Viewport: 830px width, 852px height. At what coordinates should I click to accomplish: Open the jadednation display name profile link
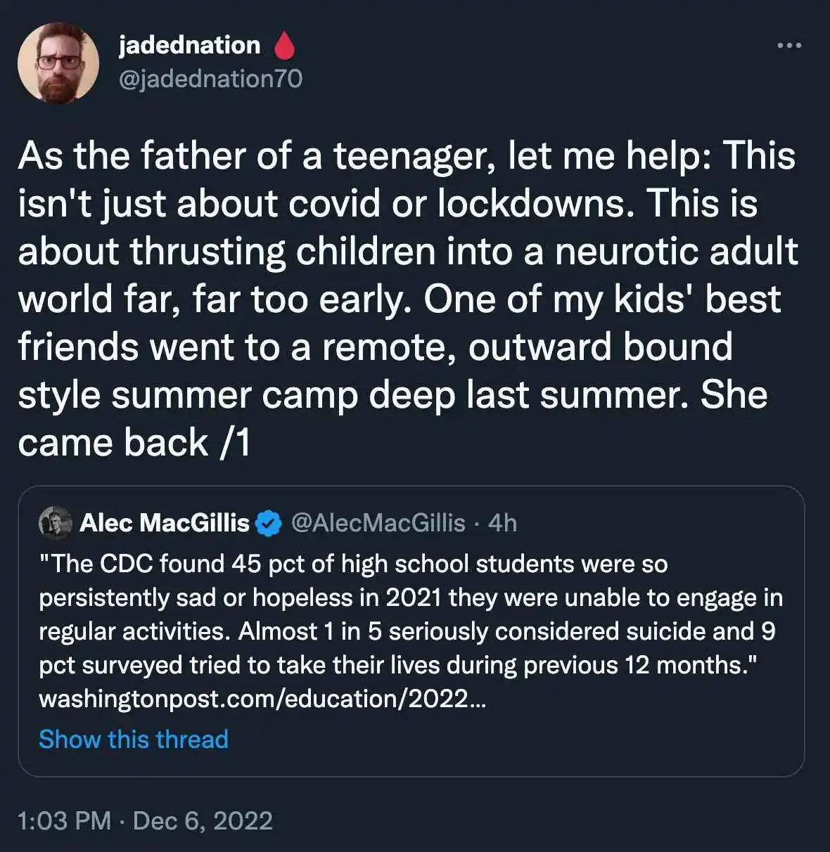(x=189, y=46)
